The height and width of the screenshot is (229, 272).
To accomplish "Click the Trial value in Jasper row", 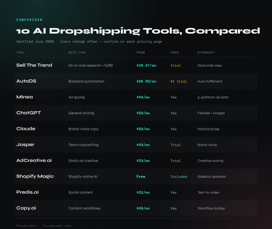I will pos(176,145).
